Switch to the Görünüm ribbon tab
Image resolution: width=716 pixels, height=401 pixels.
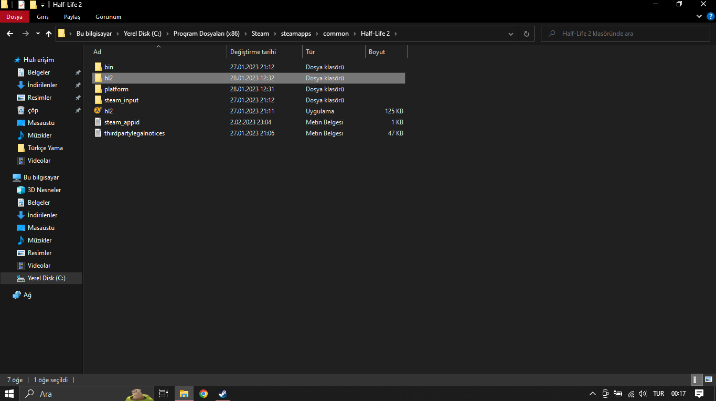(108, 17)
